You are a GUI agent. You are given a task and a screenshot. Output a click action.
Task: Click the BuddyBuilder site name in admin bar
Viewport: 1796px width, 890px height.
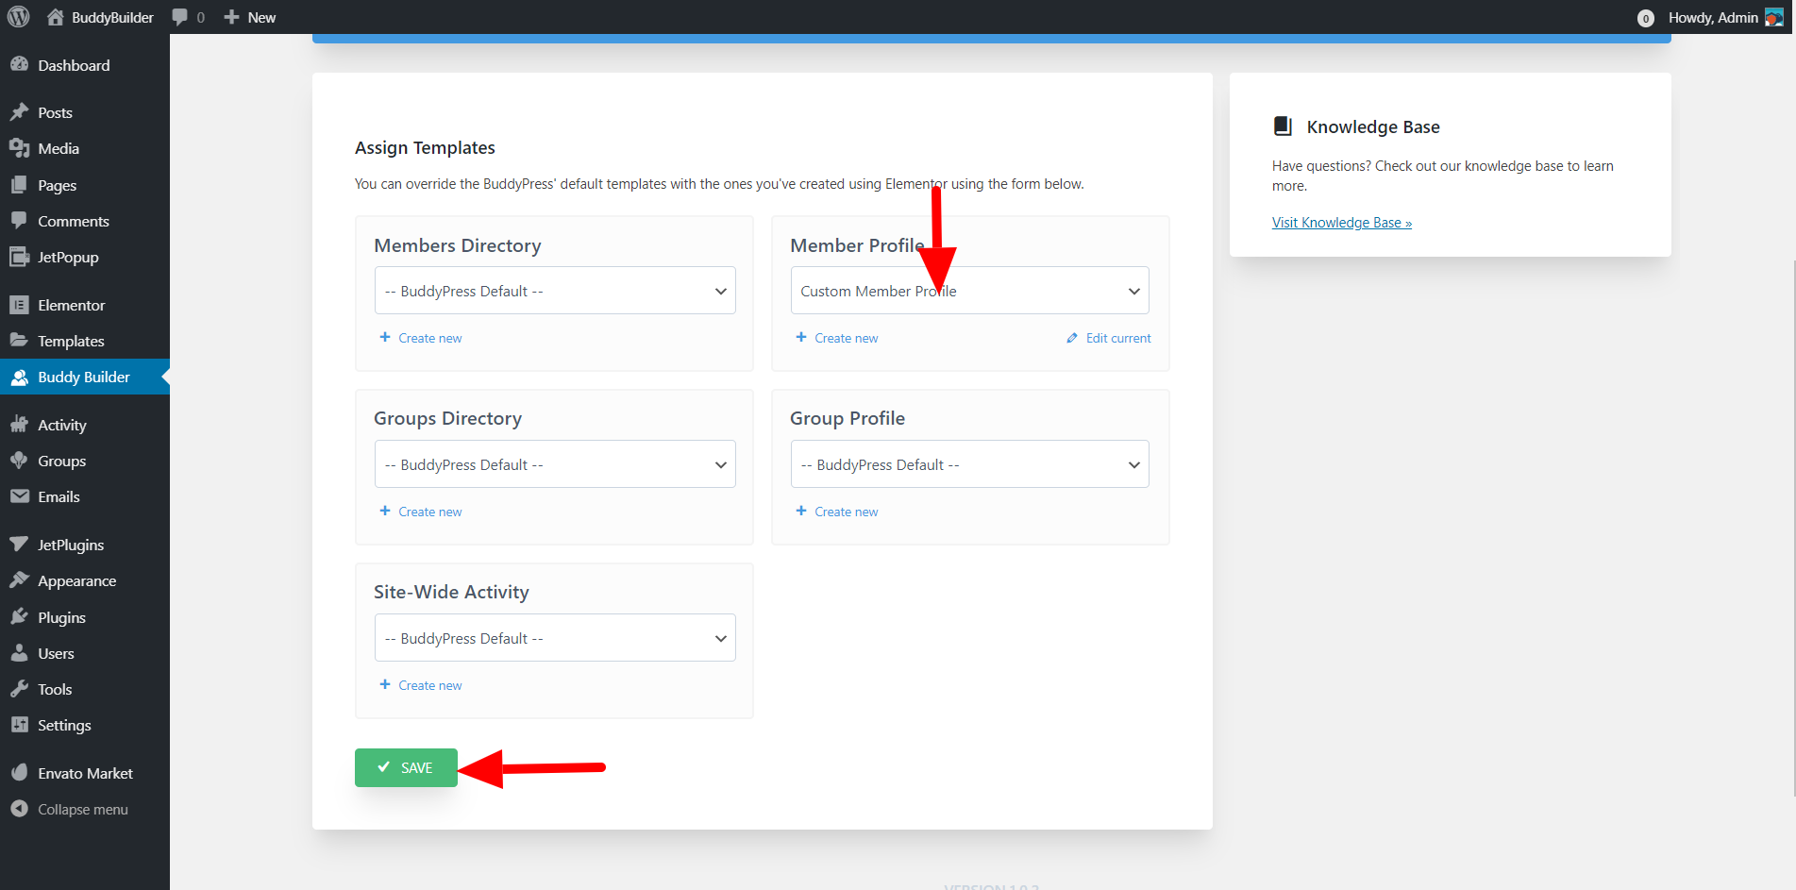click(112, 18)
